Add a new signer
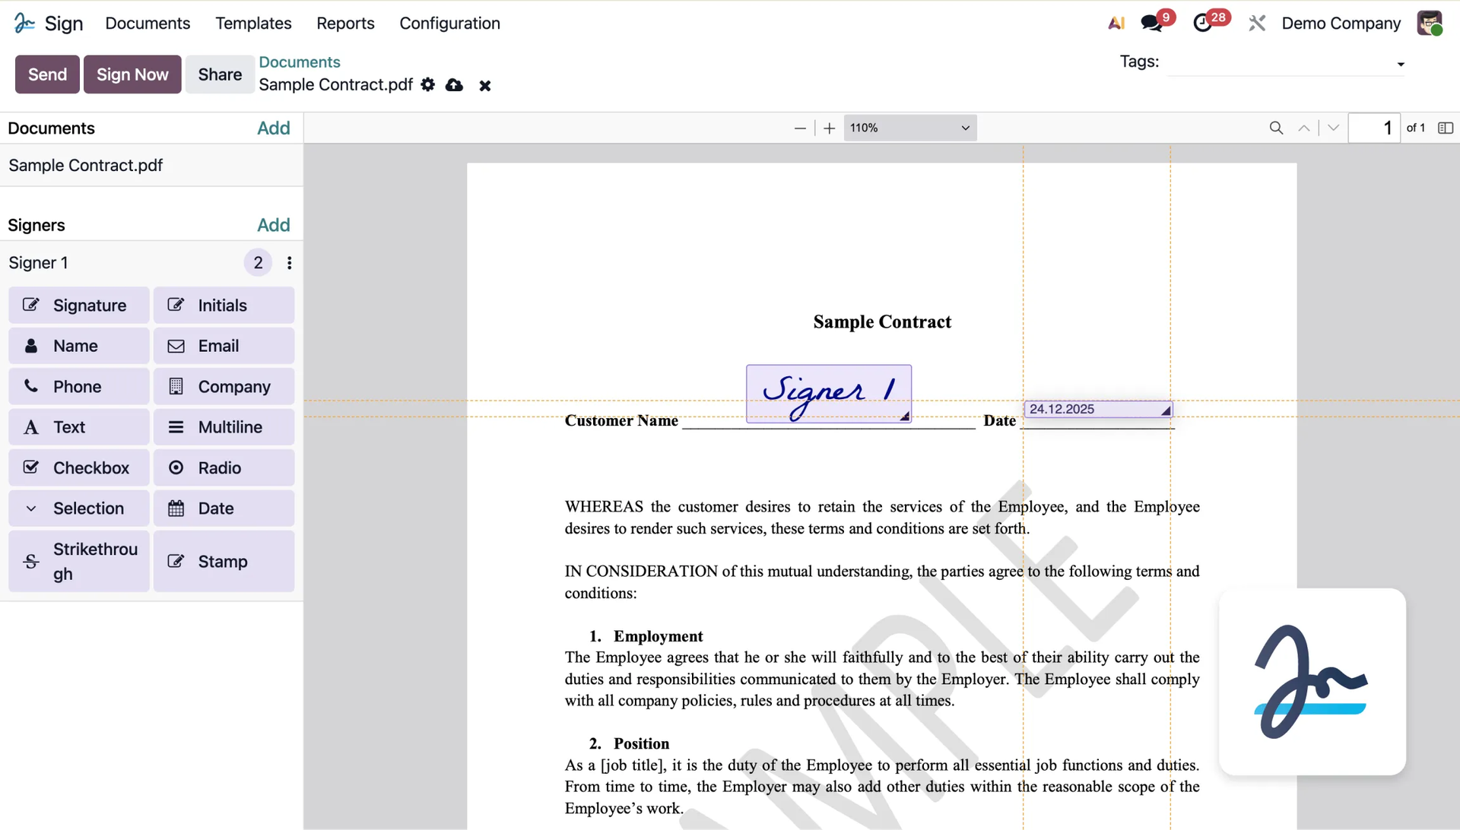 pyautogui.click(x=274, y=225)
